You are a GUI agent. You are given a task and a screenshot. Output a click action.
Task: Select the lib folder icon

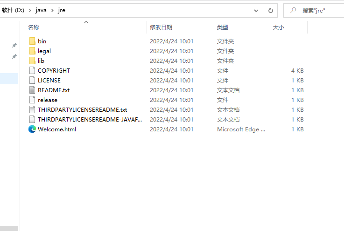pyautogui.click(x=32, y=61)
